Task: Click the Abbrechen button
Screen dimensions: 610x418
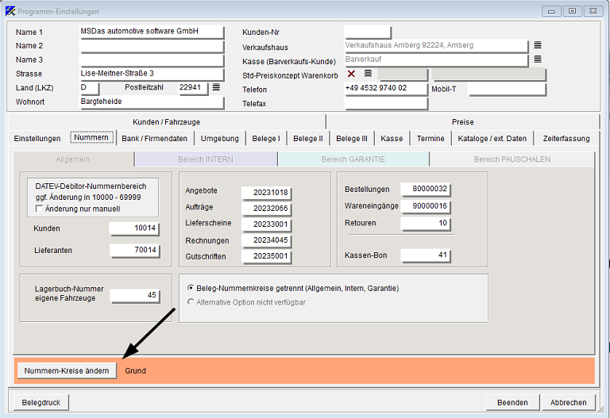Action: click(x=568, y=402)
